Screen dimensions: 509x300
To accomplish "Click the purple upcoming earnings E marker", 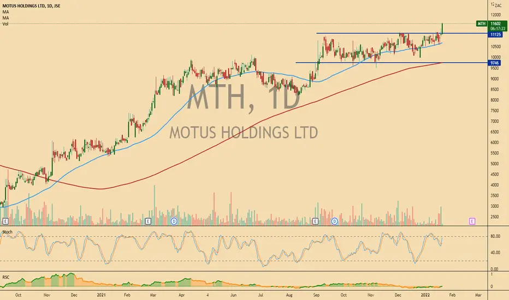I will (472, 221).
